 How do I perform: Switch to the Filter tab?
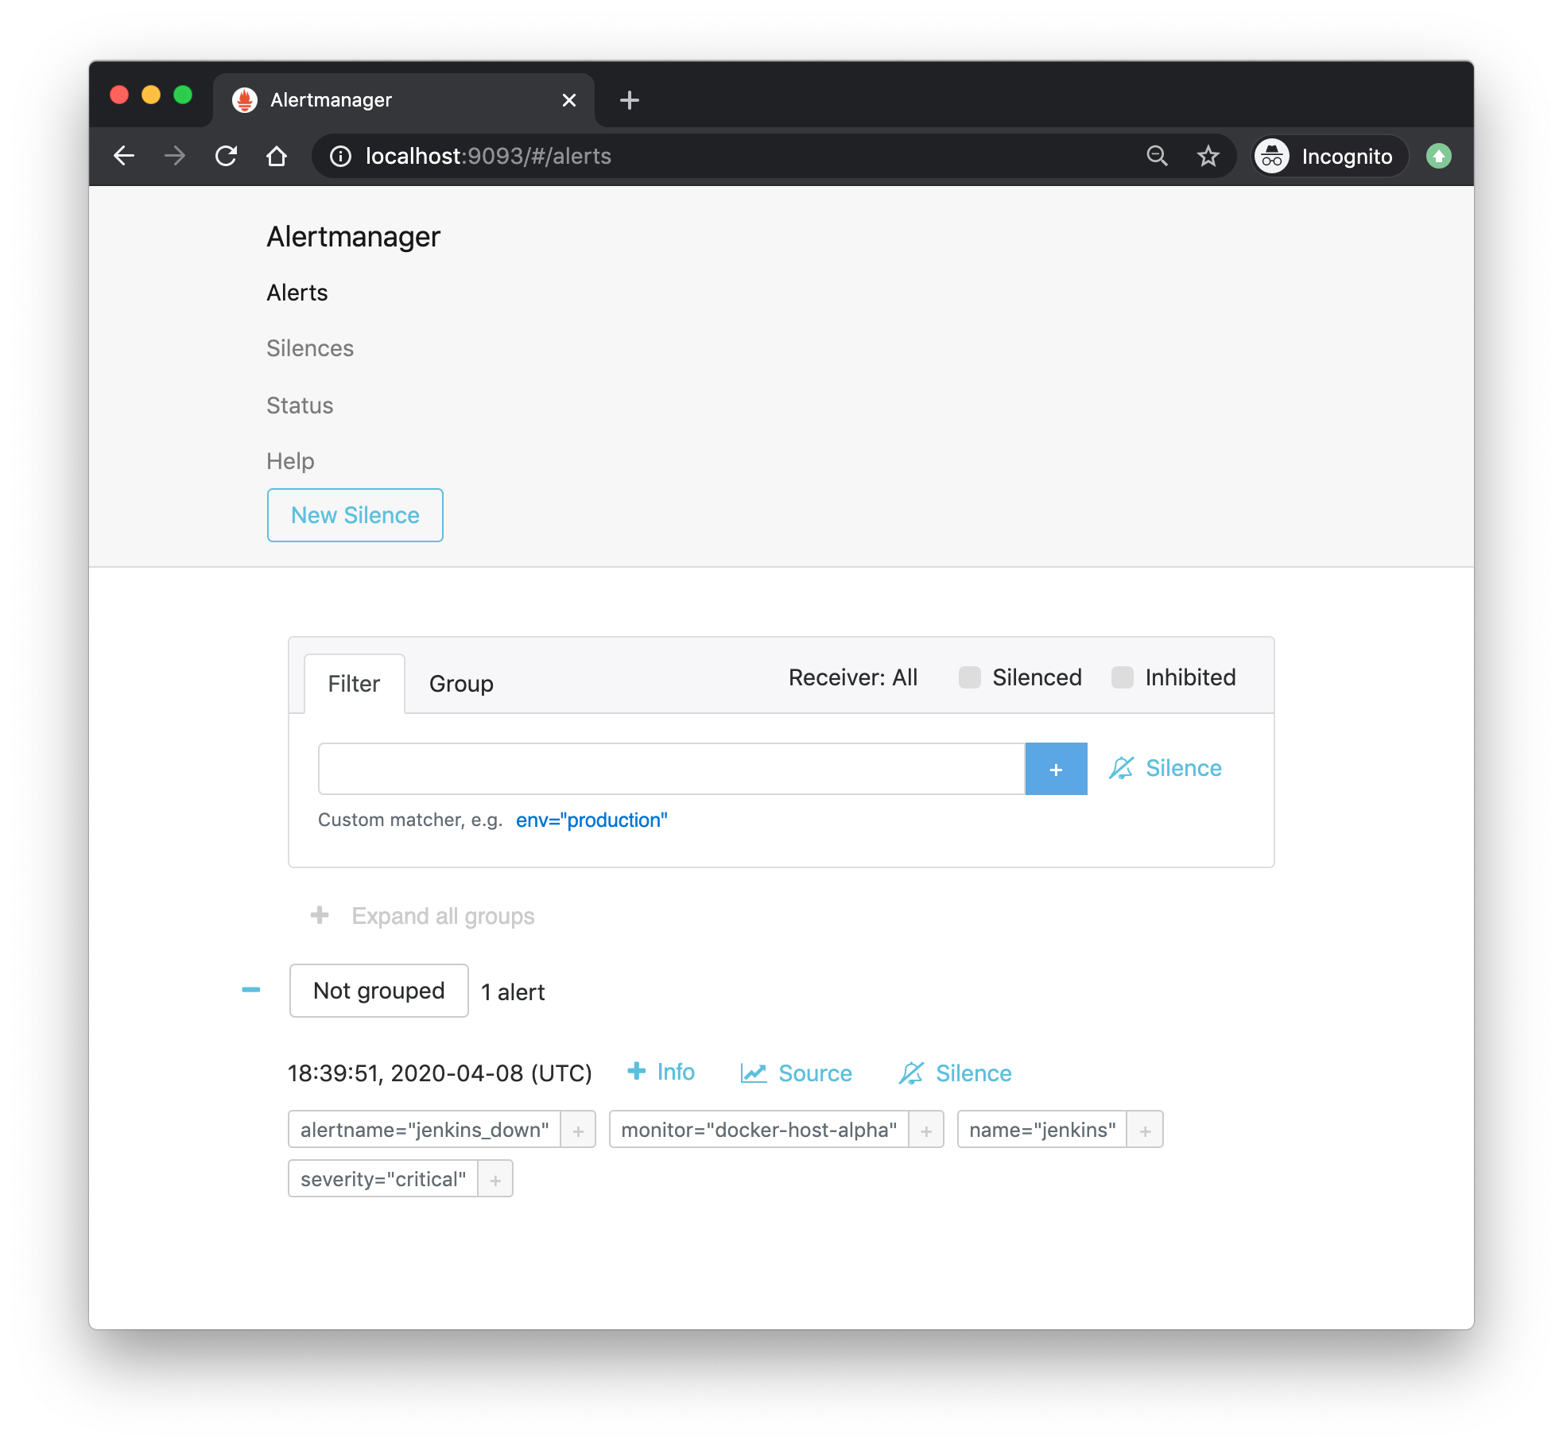click(355, 684)
